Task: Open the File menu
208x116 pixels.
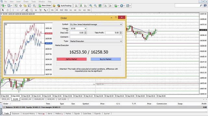Action: (x=6, y=2)
